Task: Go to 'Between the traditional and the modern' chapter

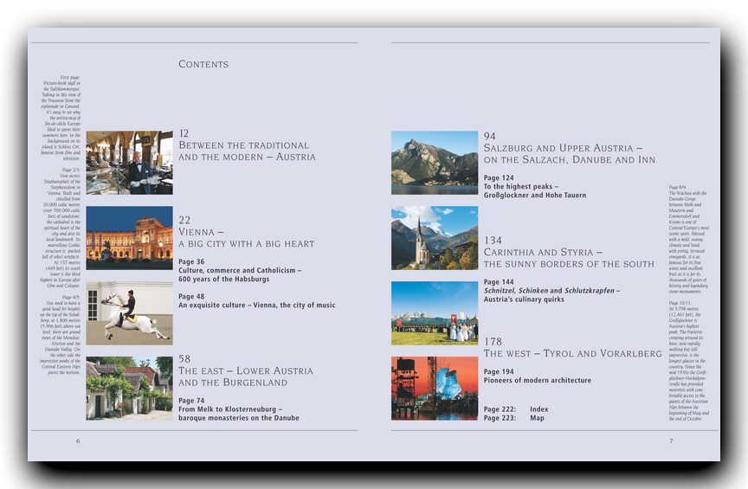Action: (x=247, y=151)
